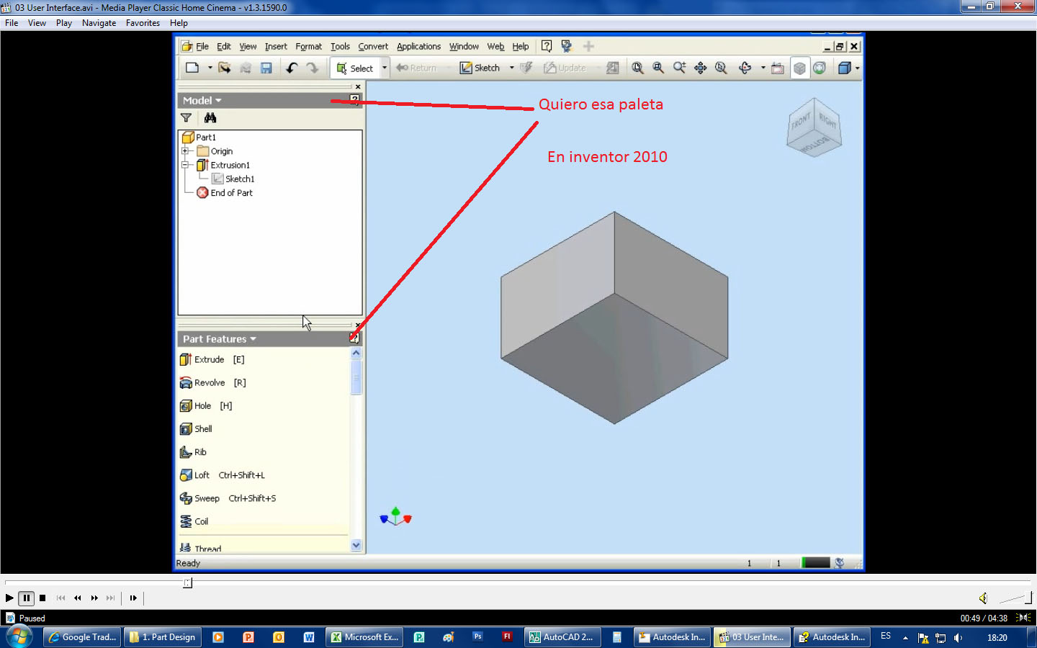Screen dimensions: 1037x648
Task: Click the Zoom Selected icon
Action: pos(721,68)
